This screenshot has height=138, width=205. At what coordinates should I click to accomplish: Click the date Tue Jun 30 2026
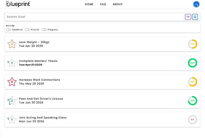tap(31, 102)
